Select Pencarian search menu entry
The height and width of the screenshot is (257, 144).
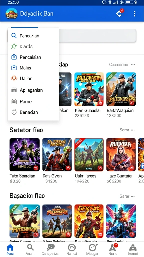33,36
